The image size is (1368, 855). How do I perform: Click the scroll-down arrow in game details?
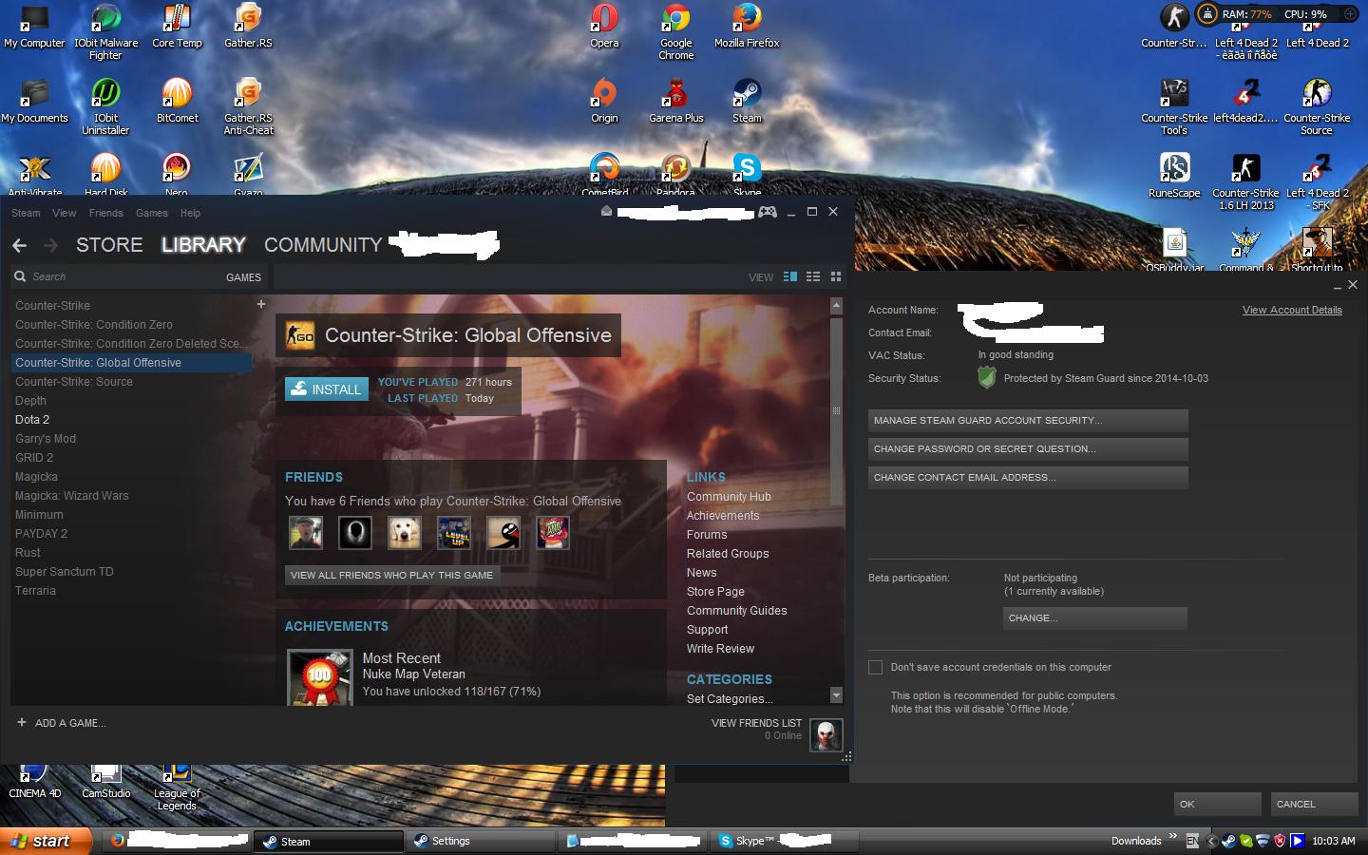point(836,695)
